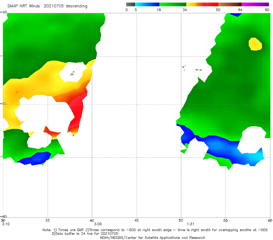
Task: Click the latitude label "-40" at the top left
Action: click(3, 12)
